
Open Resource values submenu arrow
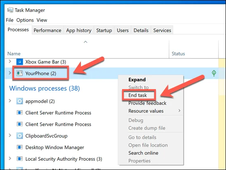coord(179,111)
